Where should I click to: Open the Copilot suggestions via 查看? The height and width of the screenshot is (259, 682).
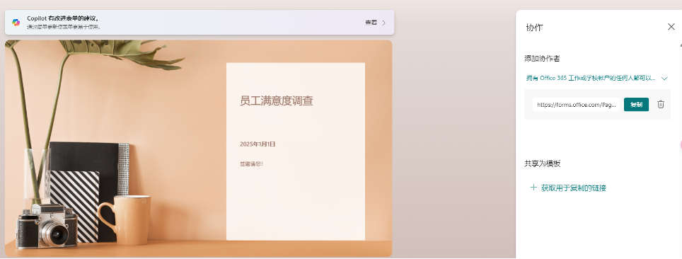(x=371, y=22)
